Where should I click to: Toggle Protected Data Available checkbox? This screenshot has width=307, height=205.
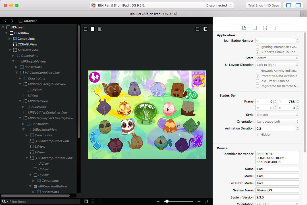pyautogui.click(x=258, y=76)
